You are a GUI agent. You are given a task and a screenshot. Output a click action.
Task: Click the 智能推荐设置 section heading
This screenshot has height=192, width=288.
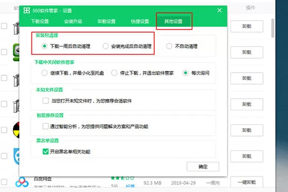[50, 115]
